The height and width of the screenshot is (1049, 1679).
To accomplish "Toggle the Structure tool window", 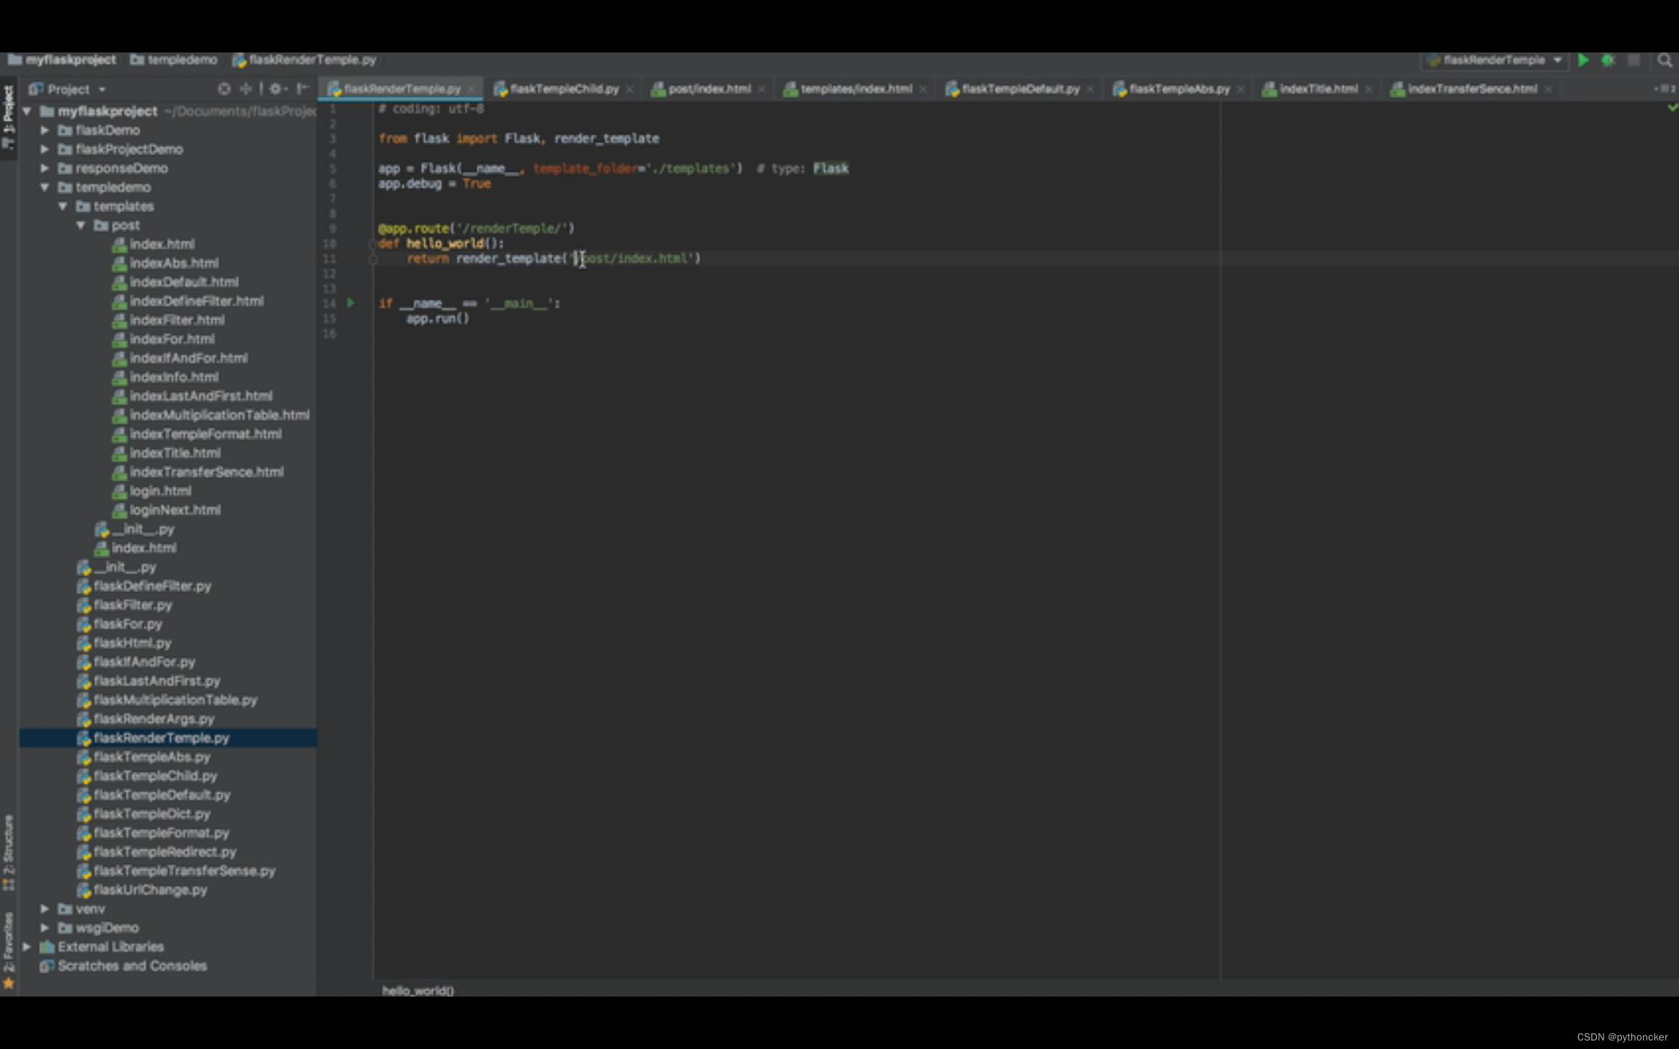I will coord(9,852).
